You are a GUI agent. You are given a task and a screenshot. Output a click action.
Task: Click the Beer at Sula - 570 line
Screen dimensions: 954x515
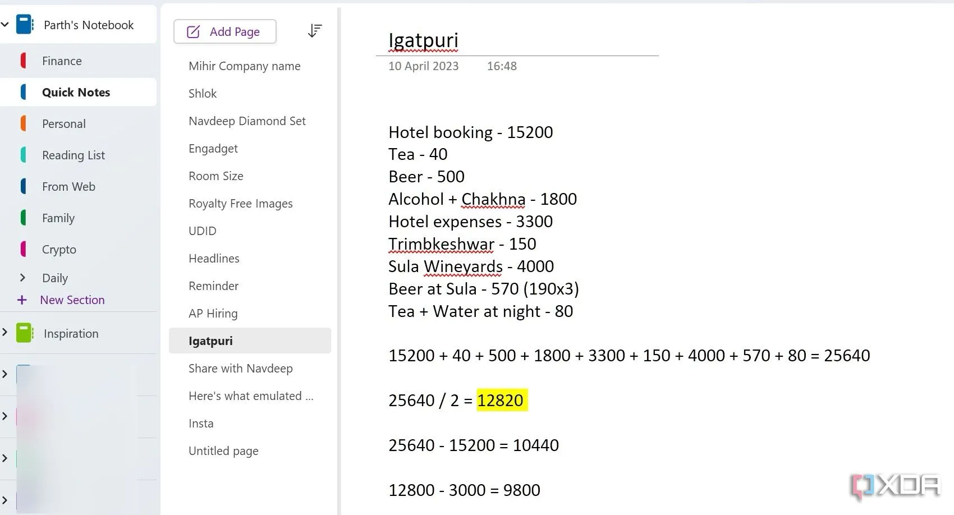click(483, 289)
